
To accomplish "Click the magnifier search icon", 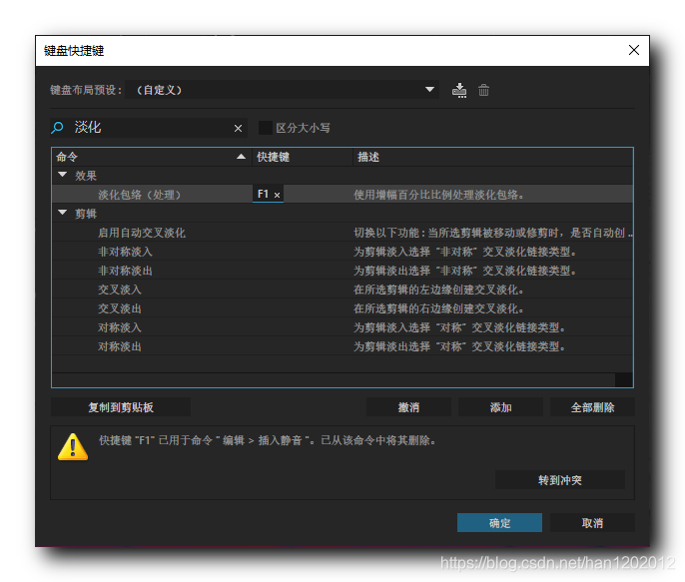I will coord(57,128).
